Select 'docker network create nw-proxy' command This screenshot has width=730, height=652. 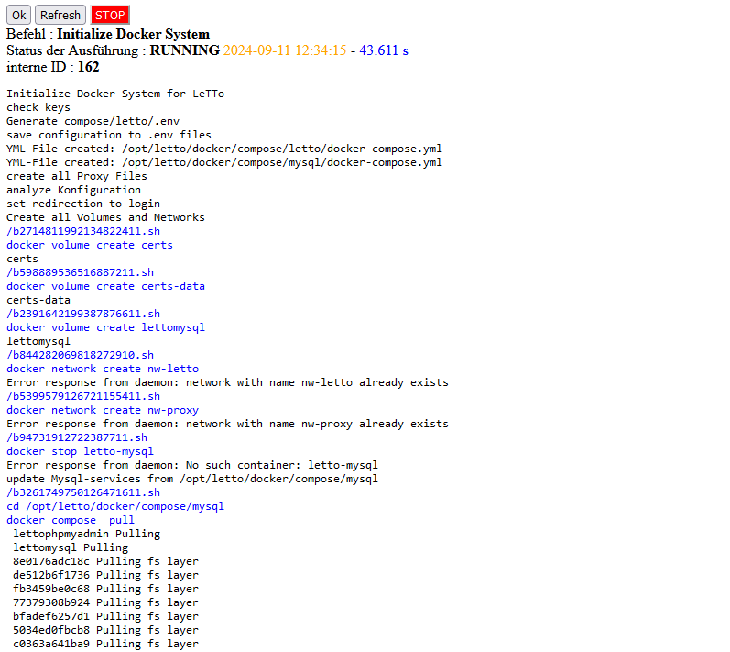[103, 410]
